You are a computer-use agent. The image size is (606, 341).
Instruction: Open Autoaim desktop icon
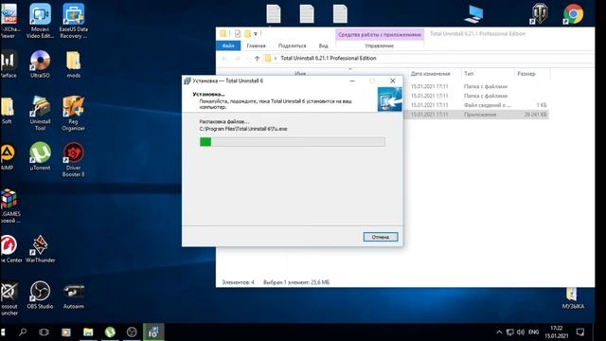point(74,296)
